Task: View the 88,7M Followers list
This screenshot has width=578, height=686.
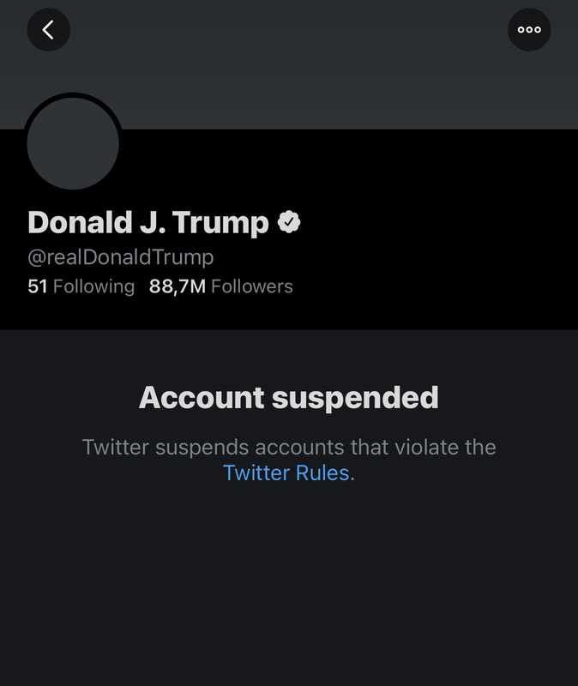Action: pyautogui.click(x=221, y=286)
